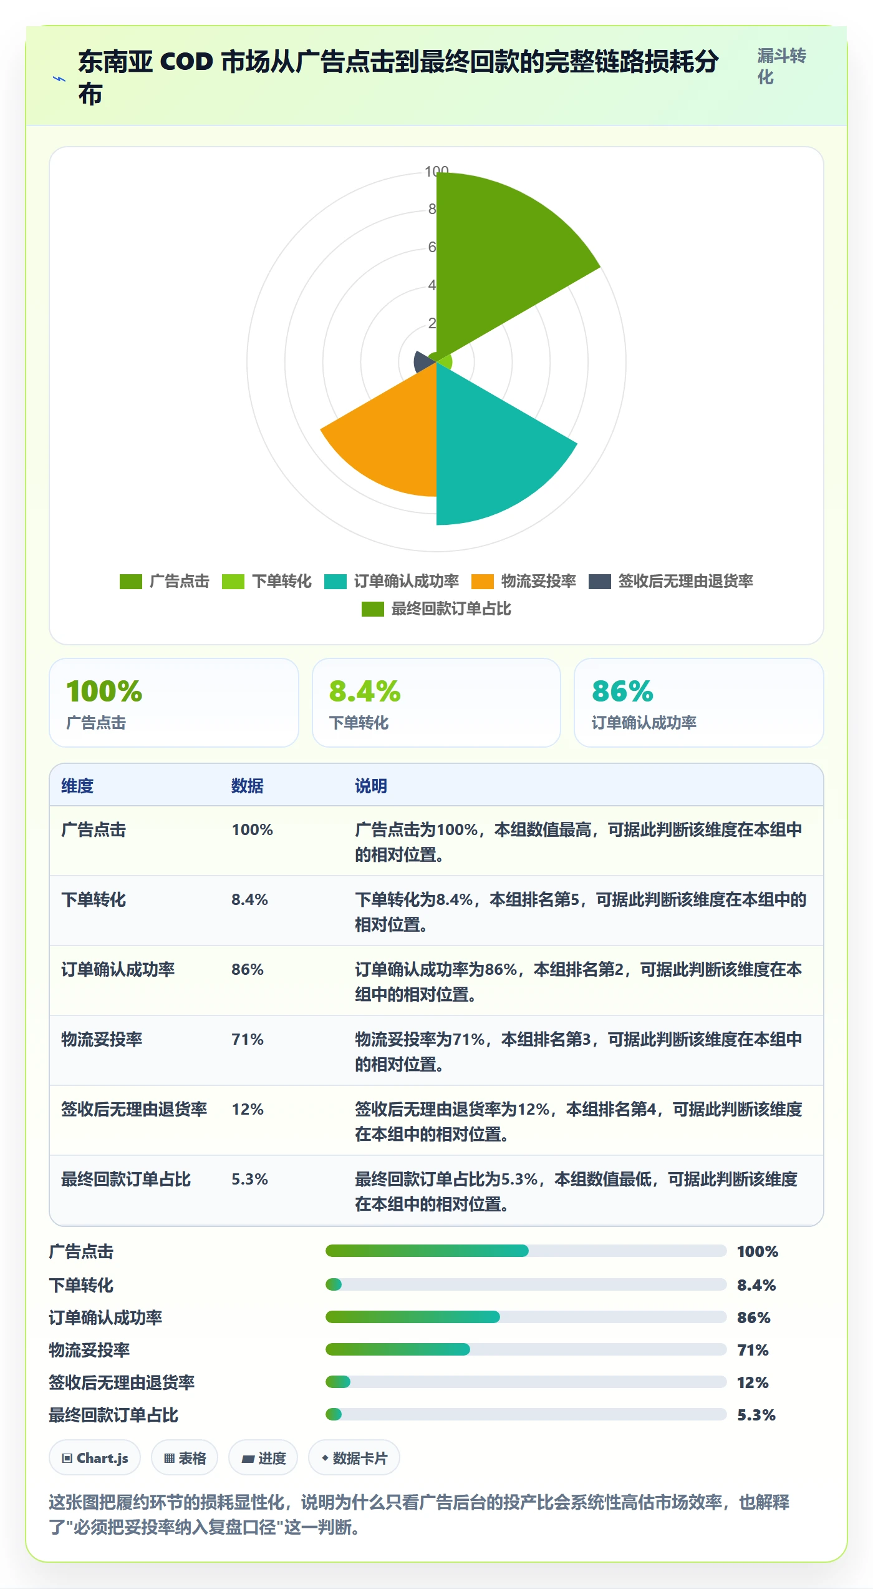Screen dimensions: 873x1589
Task: Click the 最终回款订单占比 progress bar
Action: pos(526,1414)
